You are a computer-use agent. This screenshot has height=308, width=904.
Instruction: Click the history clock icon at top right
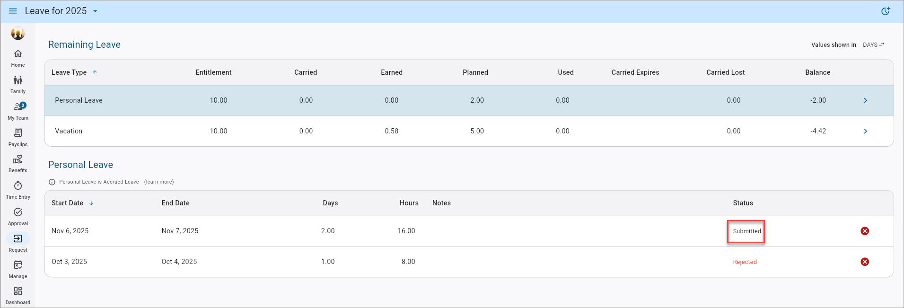(x=886, y=11)
